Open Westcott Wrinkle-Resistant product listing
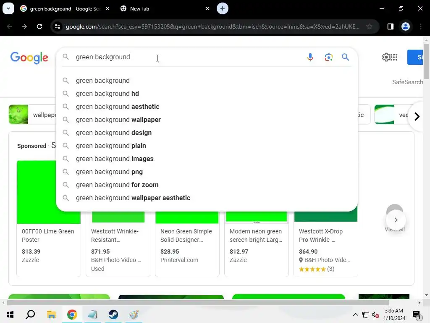 (115, 236)
